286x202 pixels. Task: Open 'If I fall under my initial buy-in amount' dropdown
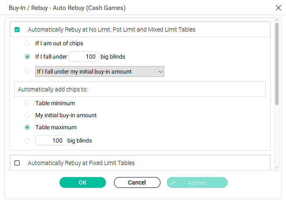pos(100,71)
